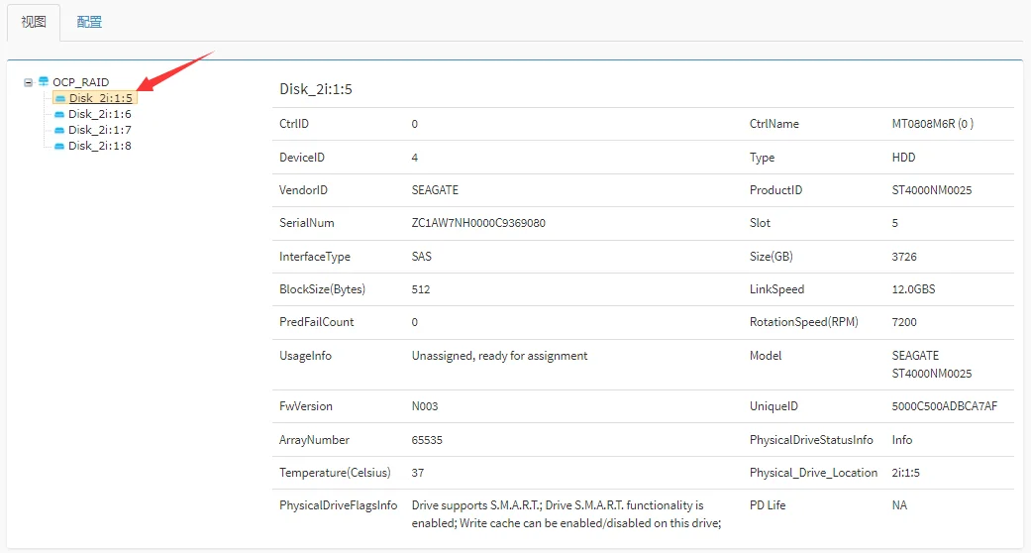The image size is (1031, 553).
Task: Click the BlockSize(Bytes) value 512
Action: pyautogui.click(x=421, y=289)
